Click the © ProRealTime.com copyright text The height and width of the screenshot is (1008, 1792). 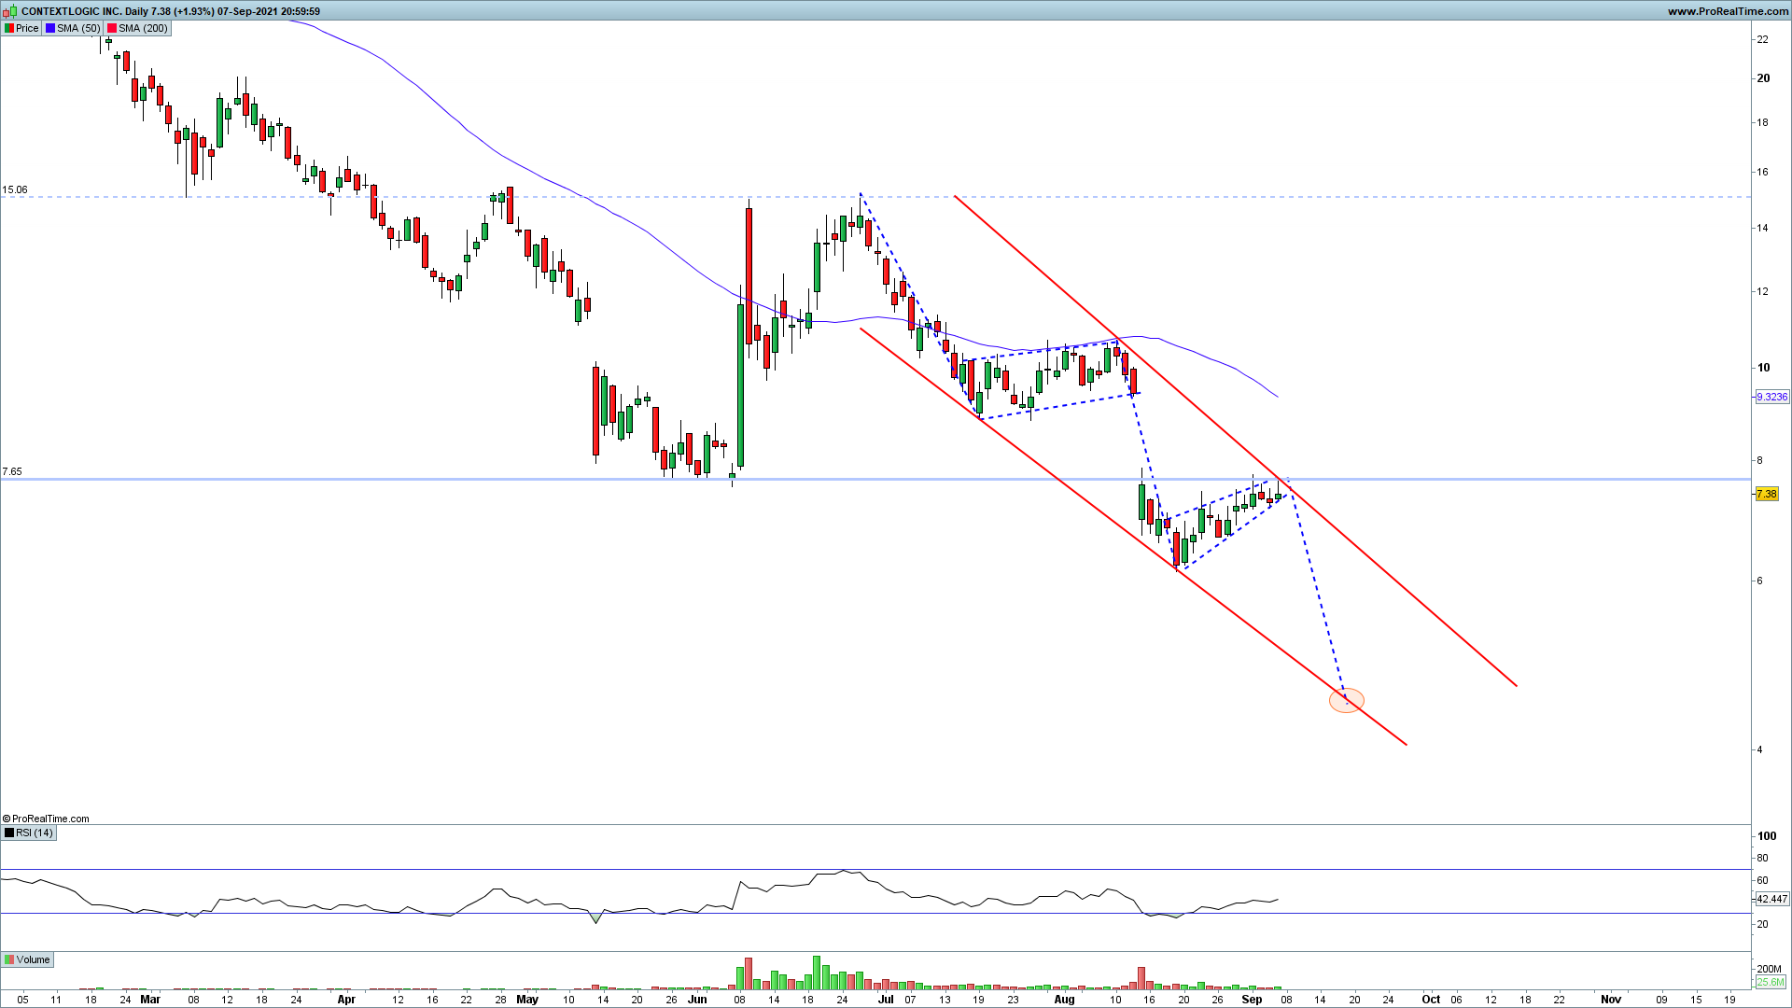pyautogui.click(x=46, y=819)
